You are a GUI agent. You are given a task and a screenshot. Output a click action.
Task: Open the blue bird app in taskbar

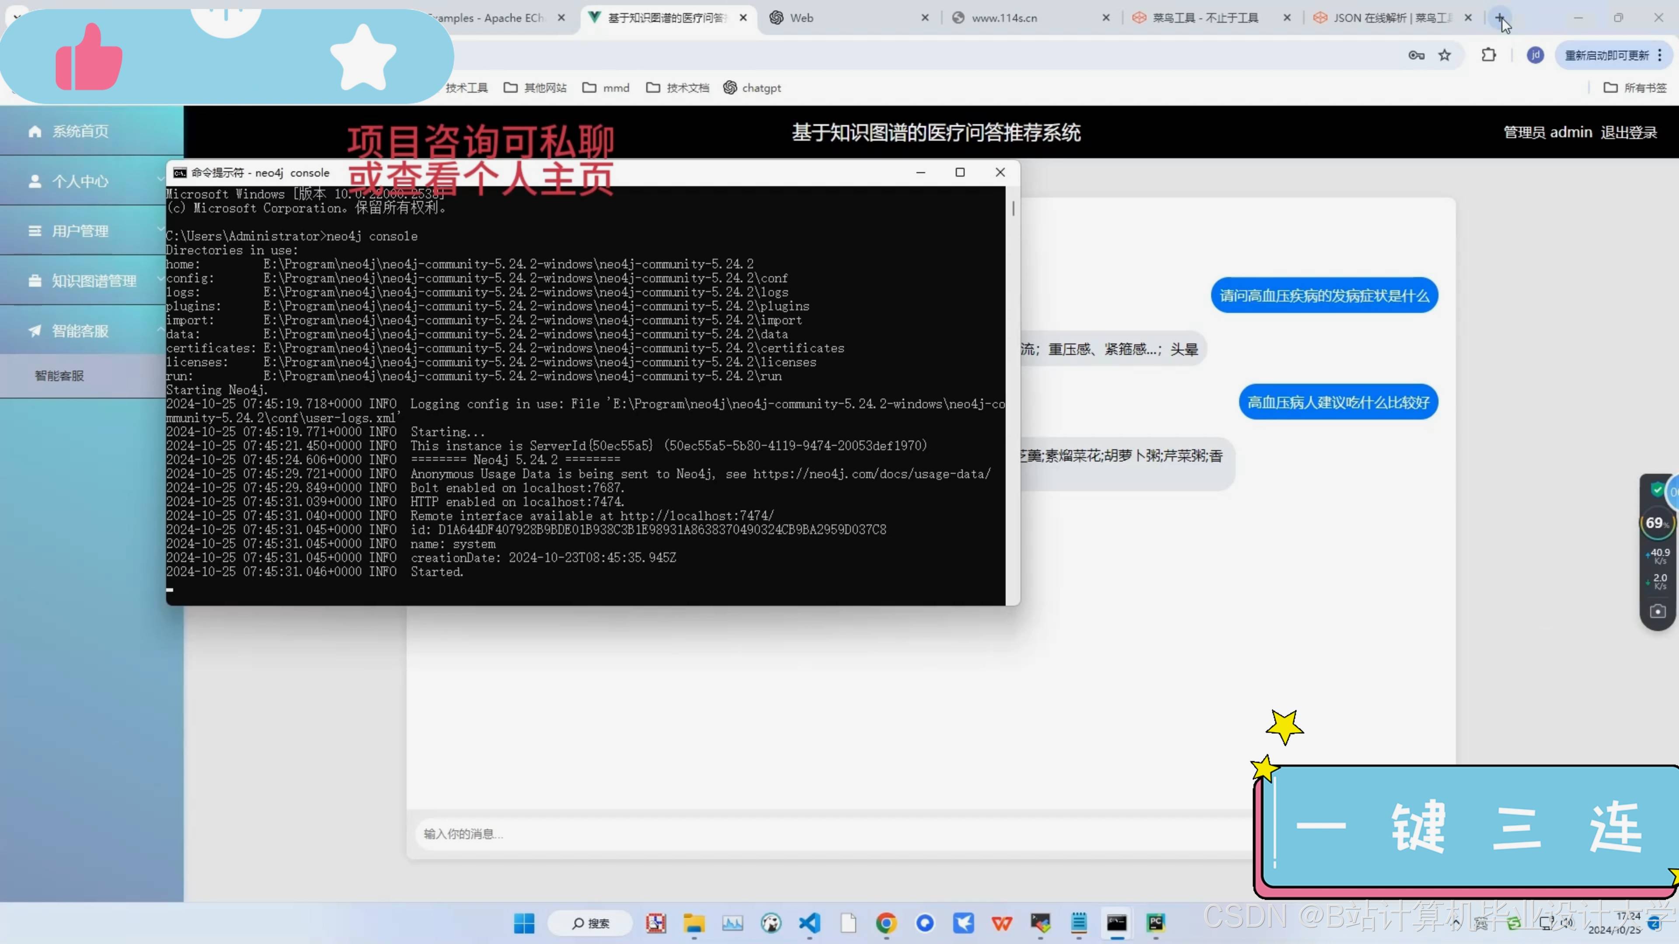963,923
